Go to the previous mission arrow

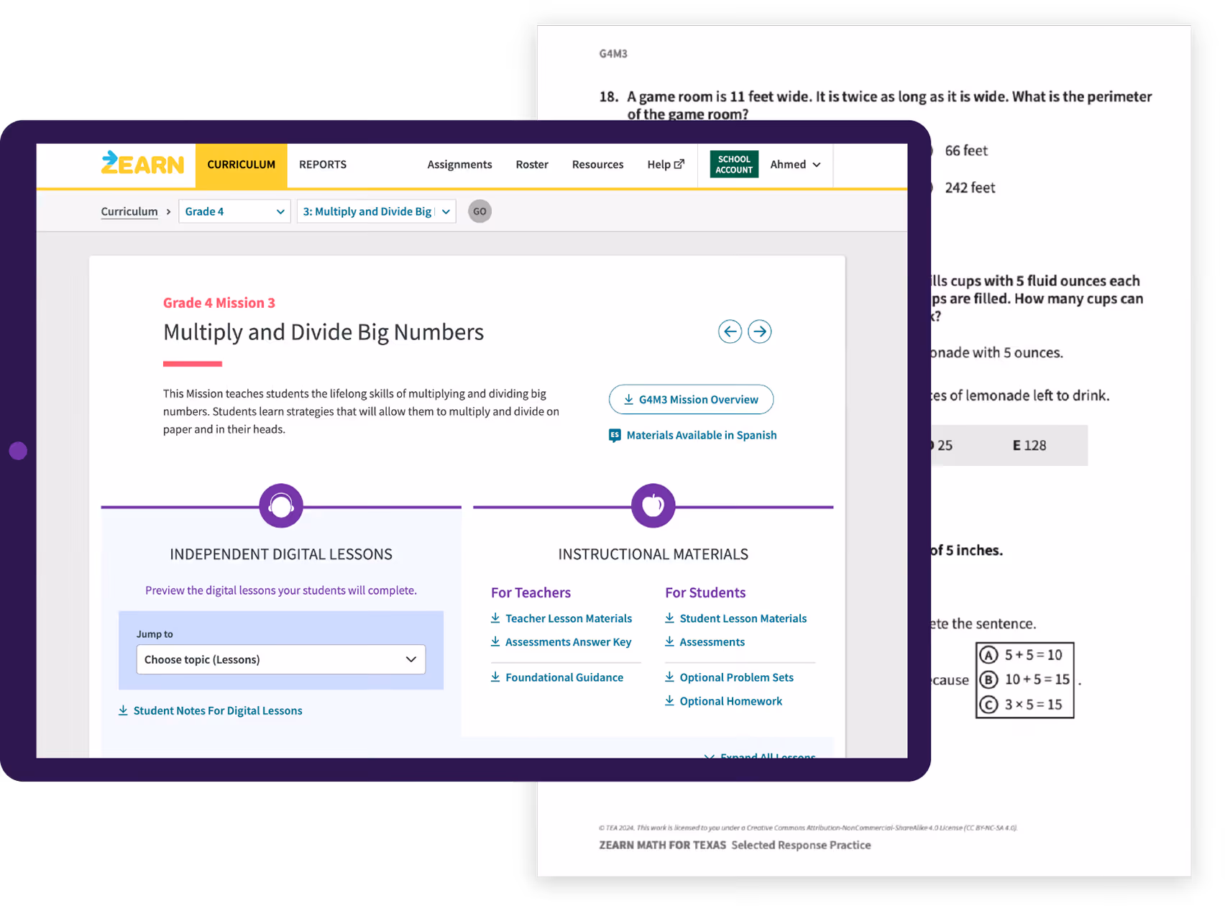[x=730, y=331]
